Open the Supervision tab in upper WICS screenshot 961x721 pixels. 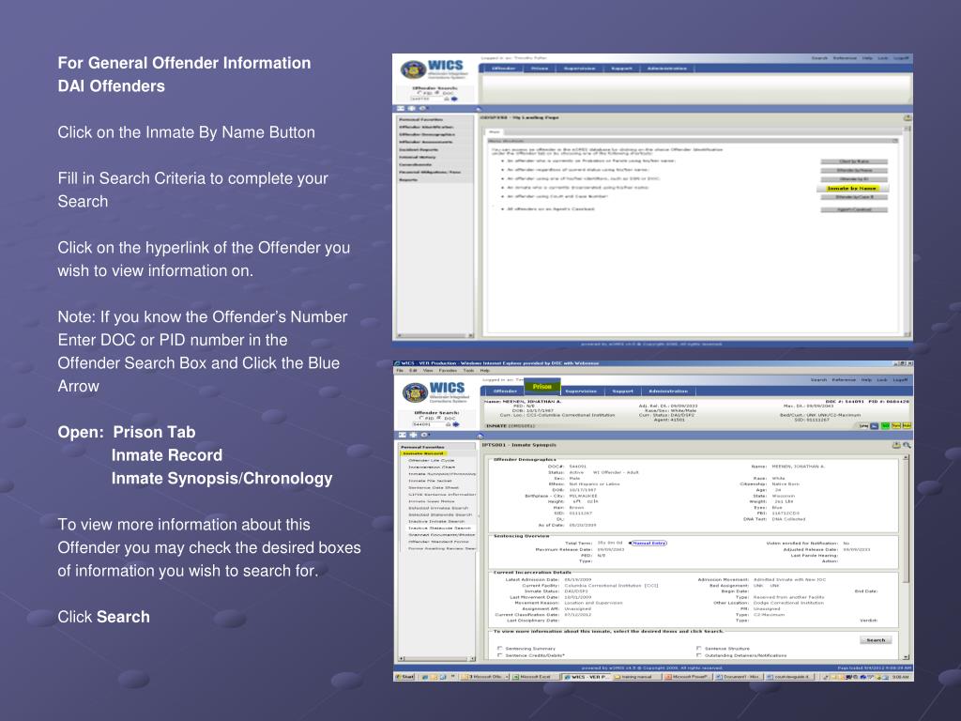coord(579,68)
